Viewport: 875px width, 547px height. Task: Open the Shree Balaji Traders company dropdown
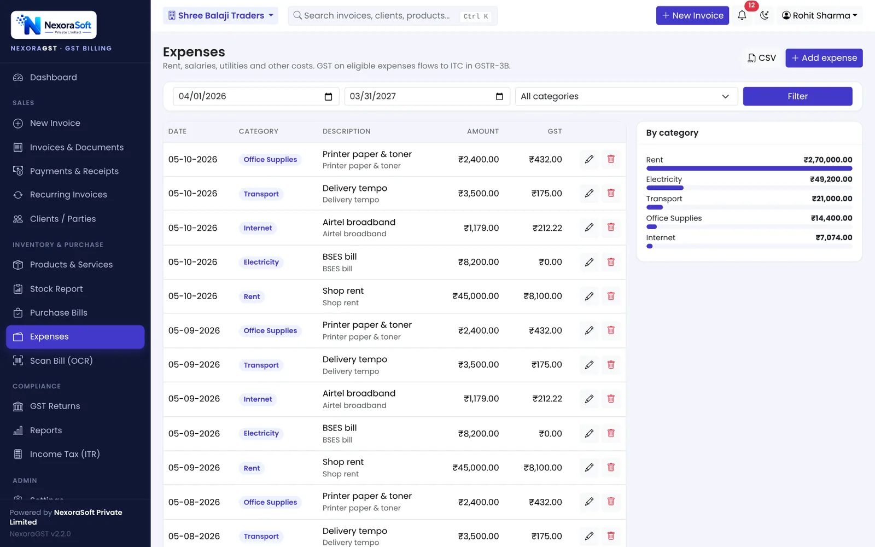[220, 15]
